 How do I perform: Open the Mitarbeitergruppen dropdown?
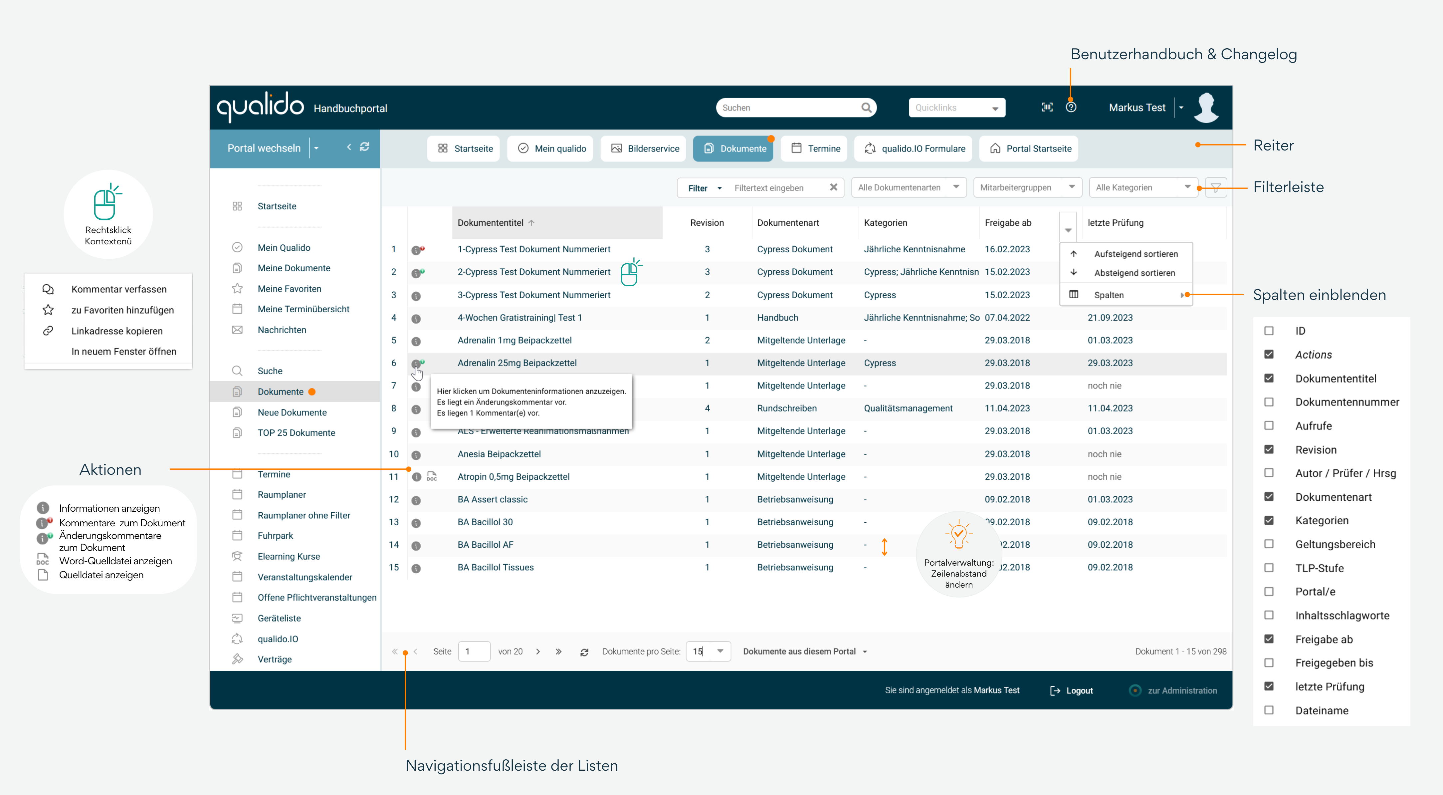point(1027,188)
